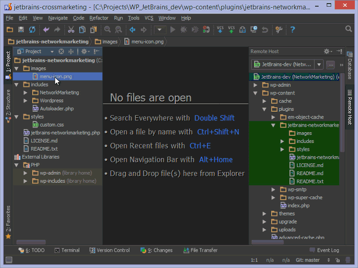358x268 pixels.
Task: Collapse the includes folder in Project tree
Action: click(16, 85)
